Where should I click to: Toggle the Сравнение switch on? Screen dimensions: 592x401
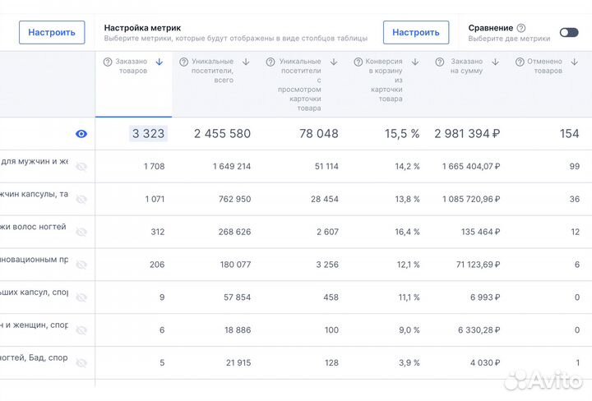(x=569, y=32)
